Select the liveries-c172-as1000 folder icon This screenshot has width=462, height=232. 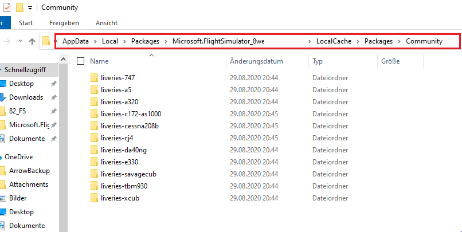point(94,114)
